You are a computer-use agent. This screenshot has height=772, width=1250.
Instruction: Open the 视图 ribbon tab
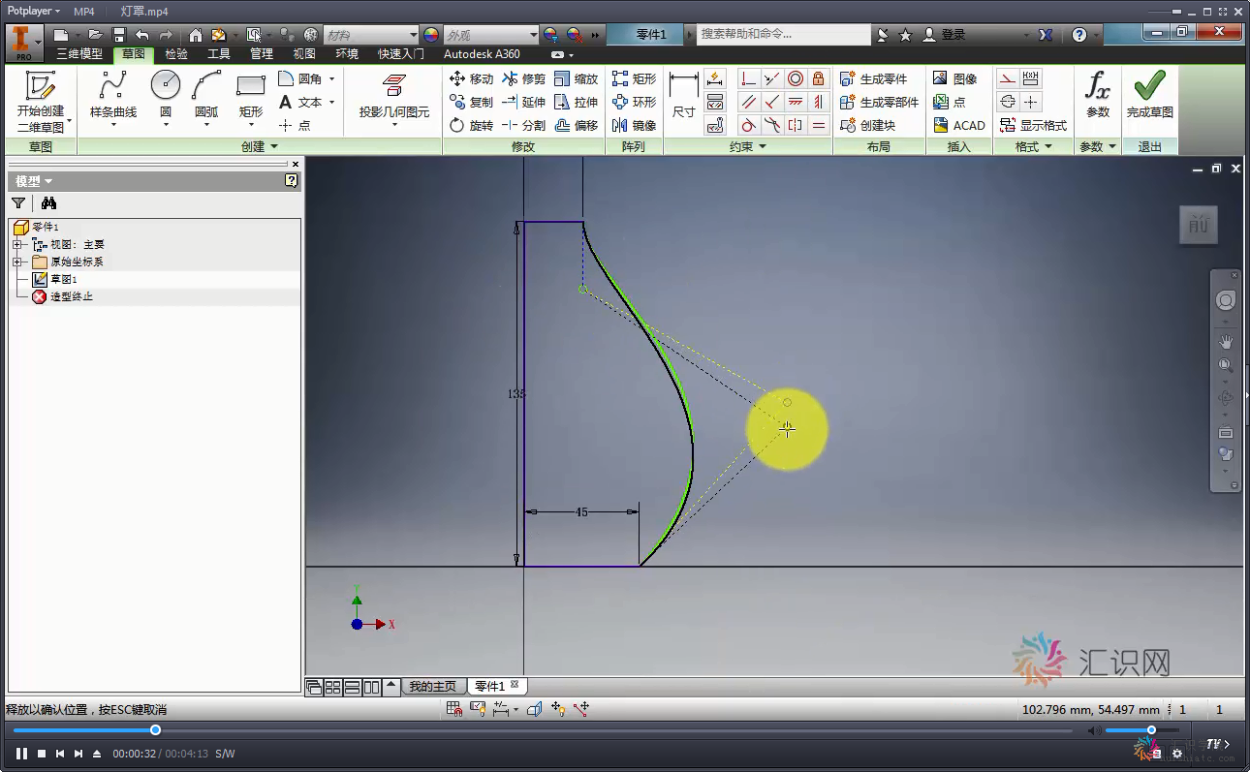(304, 54)
